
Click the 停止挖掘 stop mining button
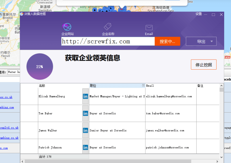click(204, 64)
